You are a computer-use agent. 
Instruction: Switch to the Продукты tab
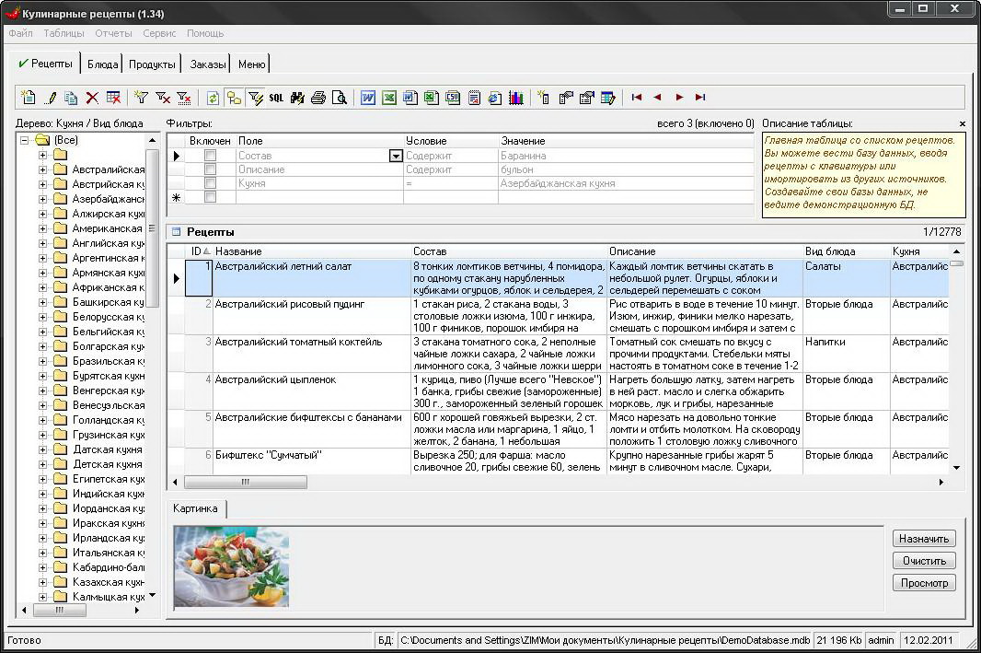(x=152, y=64)
